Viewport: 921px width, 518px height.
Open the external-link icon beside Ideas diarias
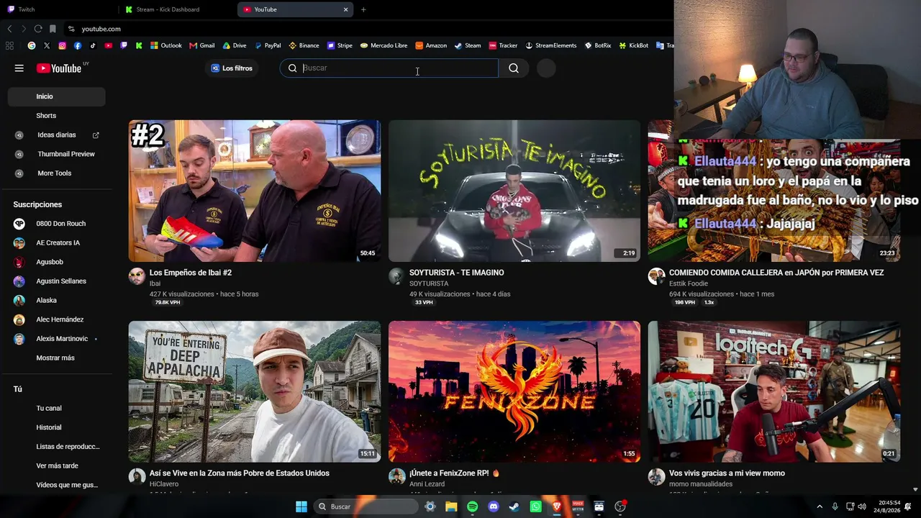(96, 135)
